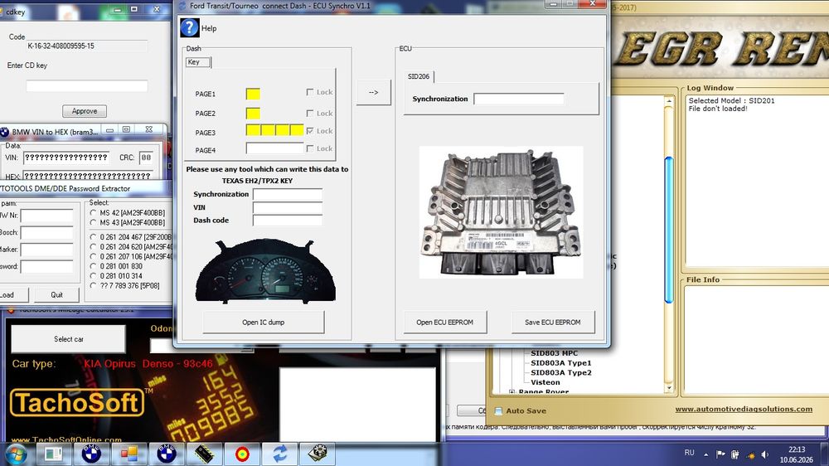Click the SID206 ECU module picture
This screenshot has width=829, height=466.
tap(502, 212)
